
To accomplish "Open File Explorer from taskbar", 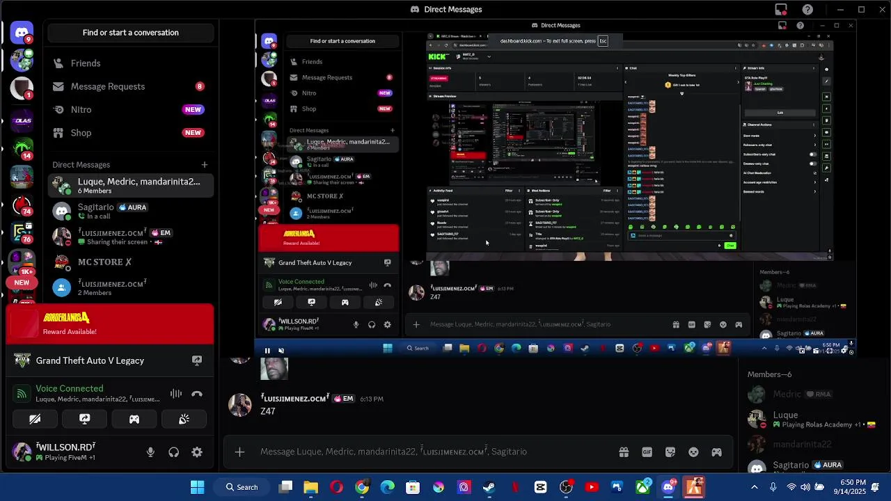I will (311, 487).
